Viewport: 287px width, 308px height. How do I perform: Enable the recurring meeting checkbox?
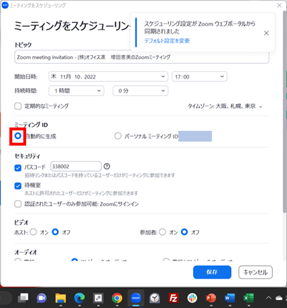click(18, 106)
